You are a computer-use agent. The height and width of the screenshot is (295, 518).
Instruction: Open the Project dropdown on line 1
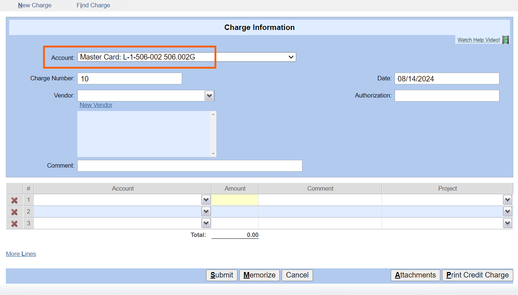click(507, 200)
